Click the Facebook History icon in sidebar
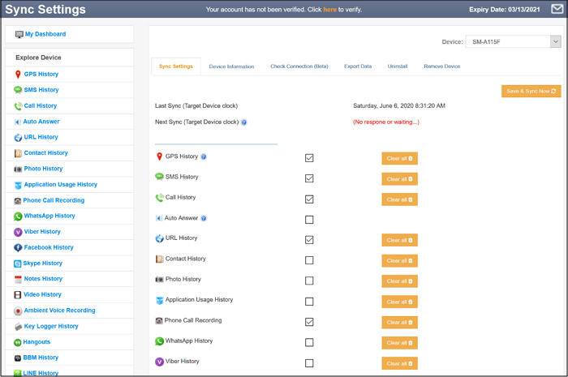Screen dimensions: 568x377 [18, 248]
